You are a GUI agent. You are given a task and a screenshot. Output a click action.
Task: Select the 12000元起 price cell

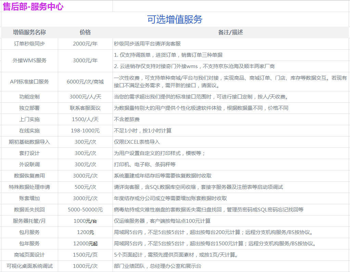tap(85, 244)
